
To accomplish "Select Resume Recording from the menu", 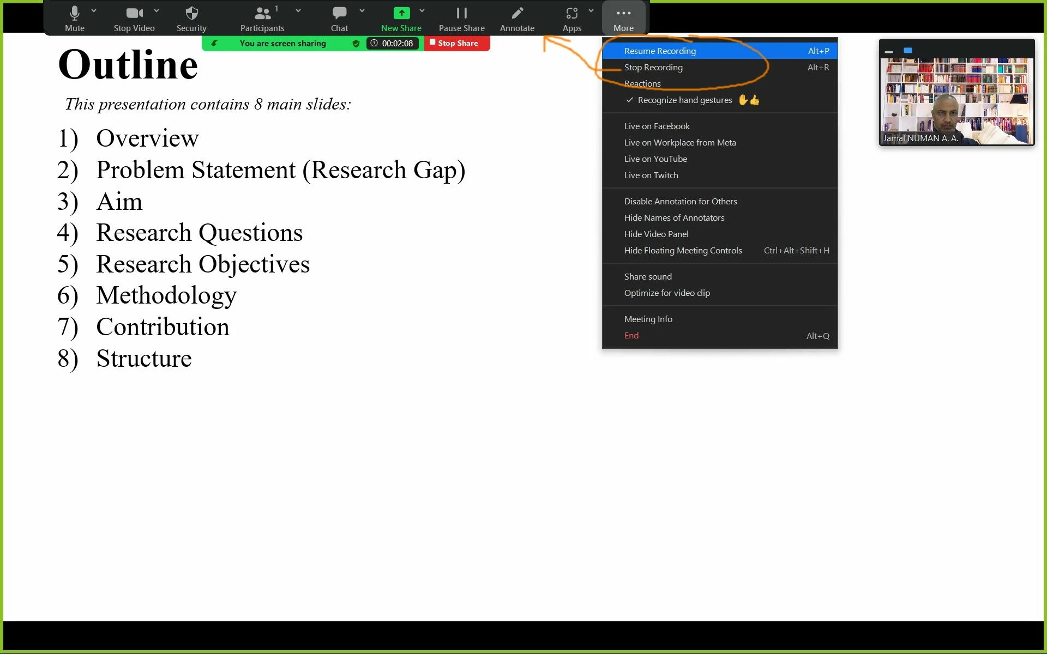I will point(660,51).
